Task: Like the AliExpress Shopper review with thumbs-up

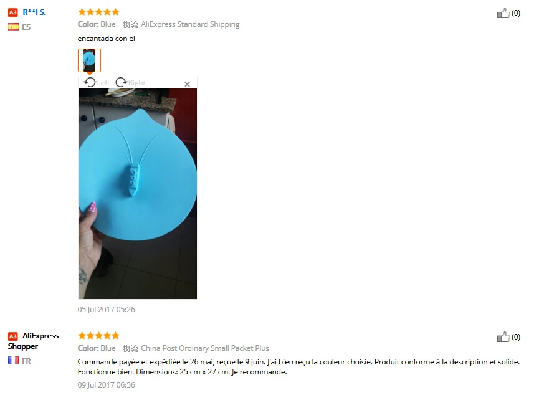Action: [503, 337]
